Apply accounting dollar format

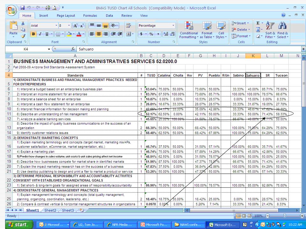tap(141, 34)
